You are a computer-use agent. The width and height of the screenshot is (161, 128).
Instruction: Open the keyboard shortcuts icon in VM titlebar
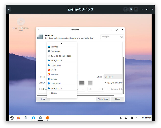(x=131, y=9)
